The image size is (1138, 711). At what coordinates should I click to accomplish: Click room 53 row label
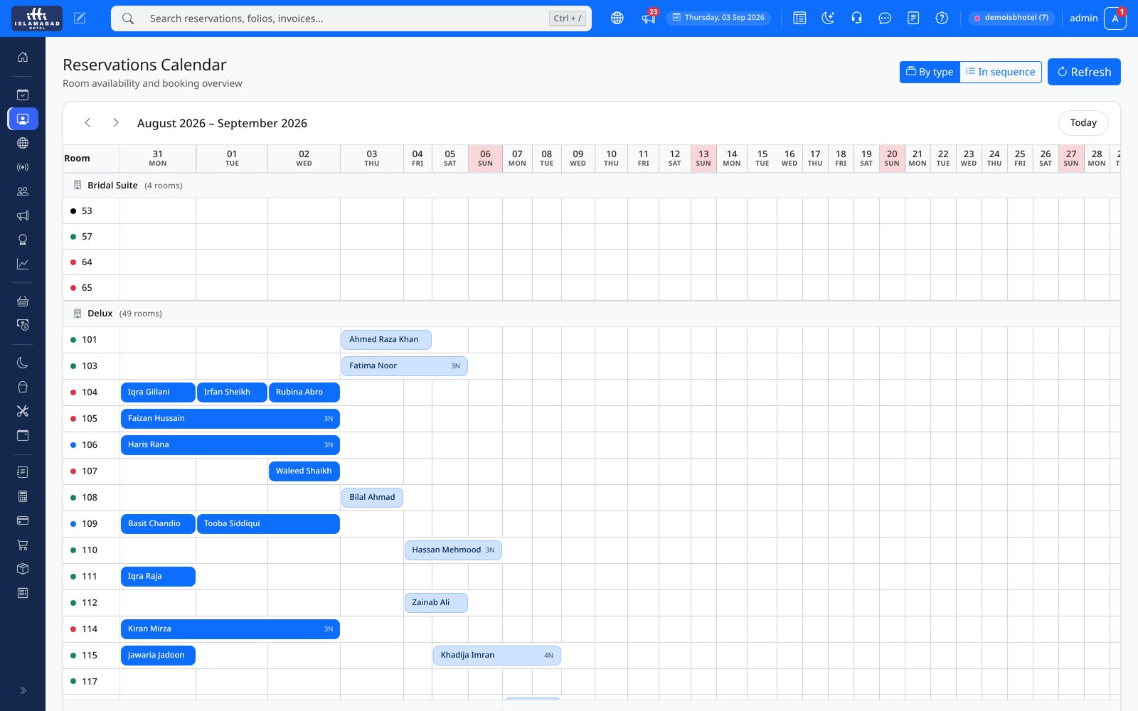[87, 211]
